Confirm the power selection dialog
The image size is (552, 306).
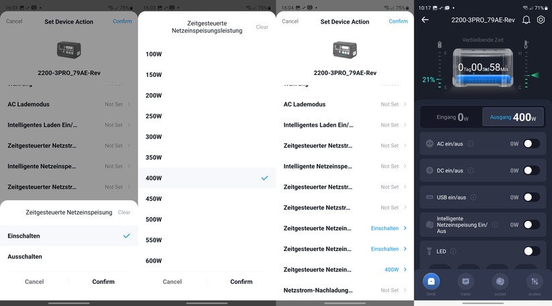click(x=241, y=282)
